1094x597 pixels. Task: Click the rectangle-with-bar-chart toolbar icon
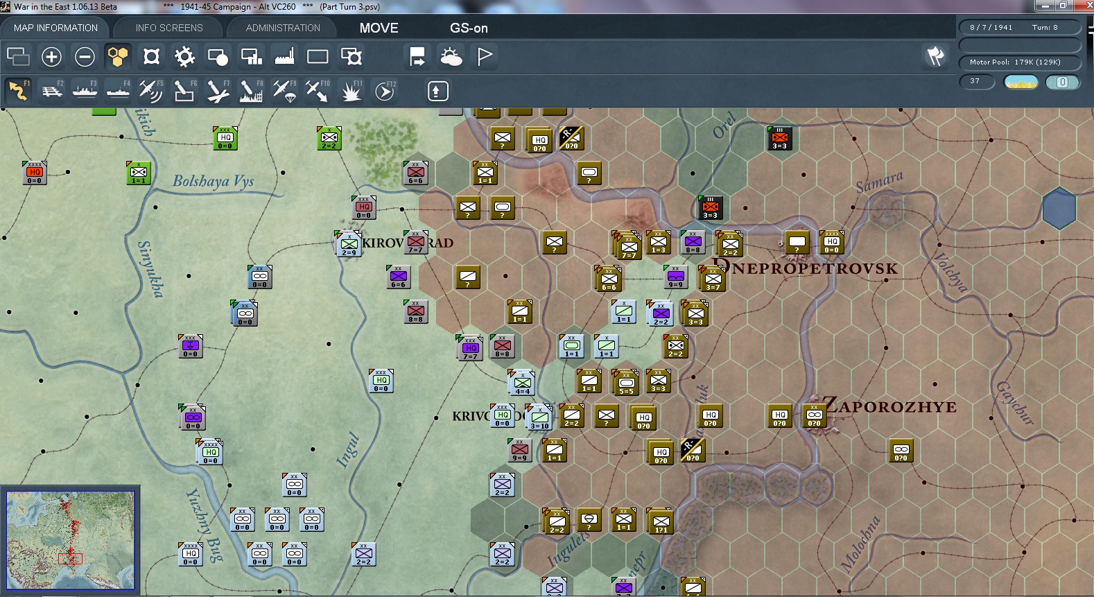pos(251,57)
